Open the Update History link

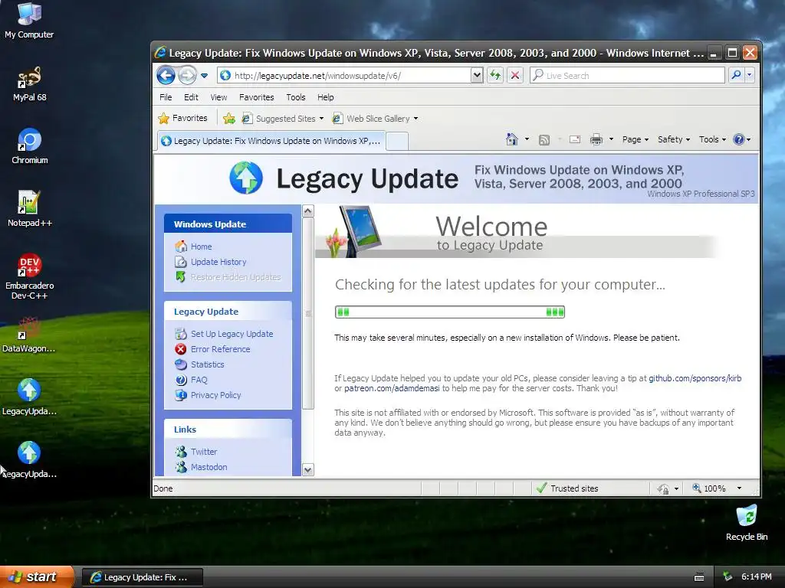pyautogui.click(x=218, y=262)
